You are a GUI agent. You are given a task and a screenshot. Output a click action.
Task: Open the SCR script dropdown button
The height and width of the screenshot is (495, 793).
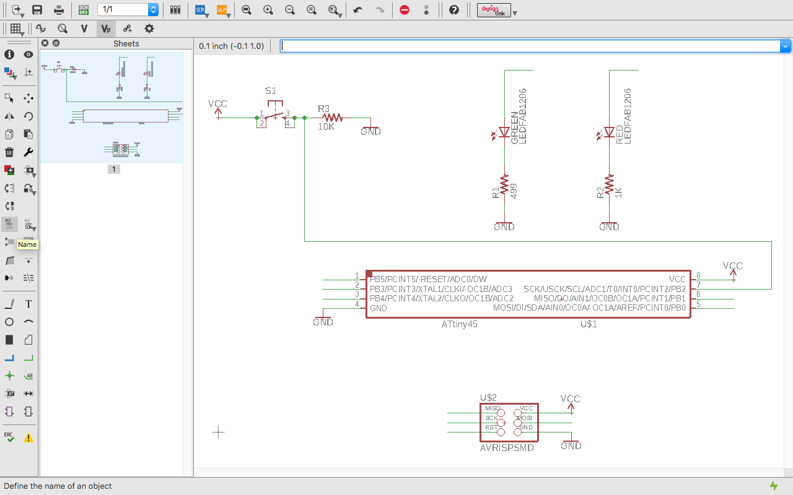[200, 10]
